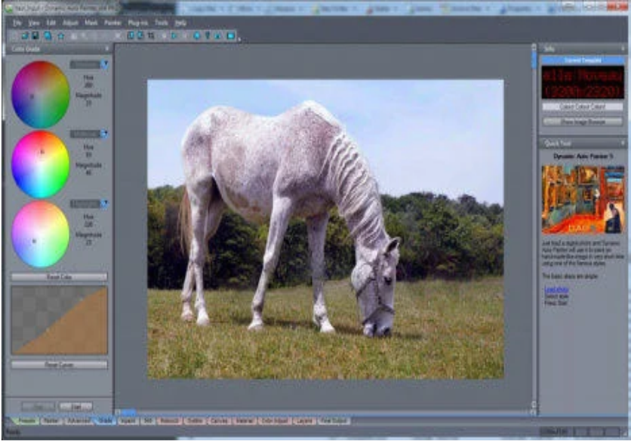This screenshot has height=441, width=631.
Task: Click the grayed Stop button beside Start
Action: tap(38, 407)
